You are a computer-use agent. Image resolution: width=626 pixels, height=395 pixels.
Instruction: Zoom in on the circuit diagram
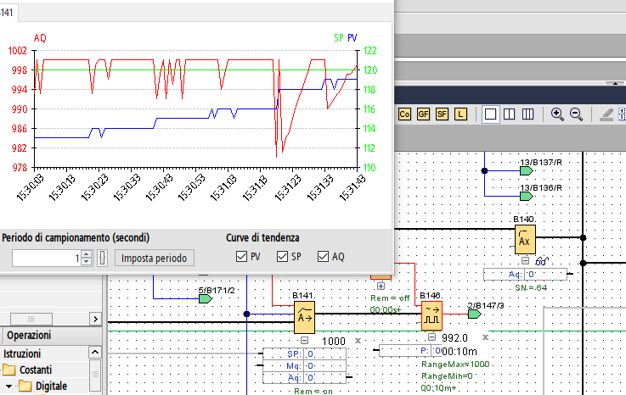pyautogui.click(x=557, y=114)
